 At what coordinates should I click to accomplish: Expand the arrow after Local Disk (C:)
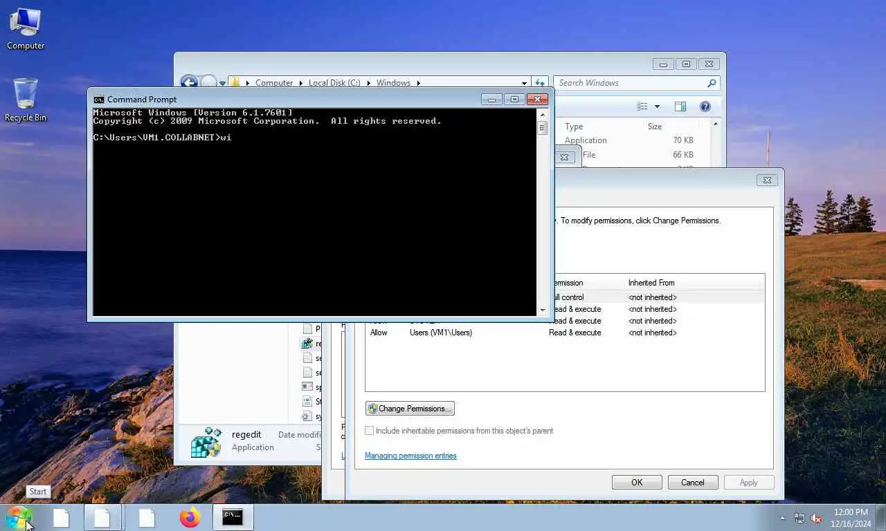[368, 83]
